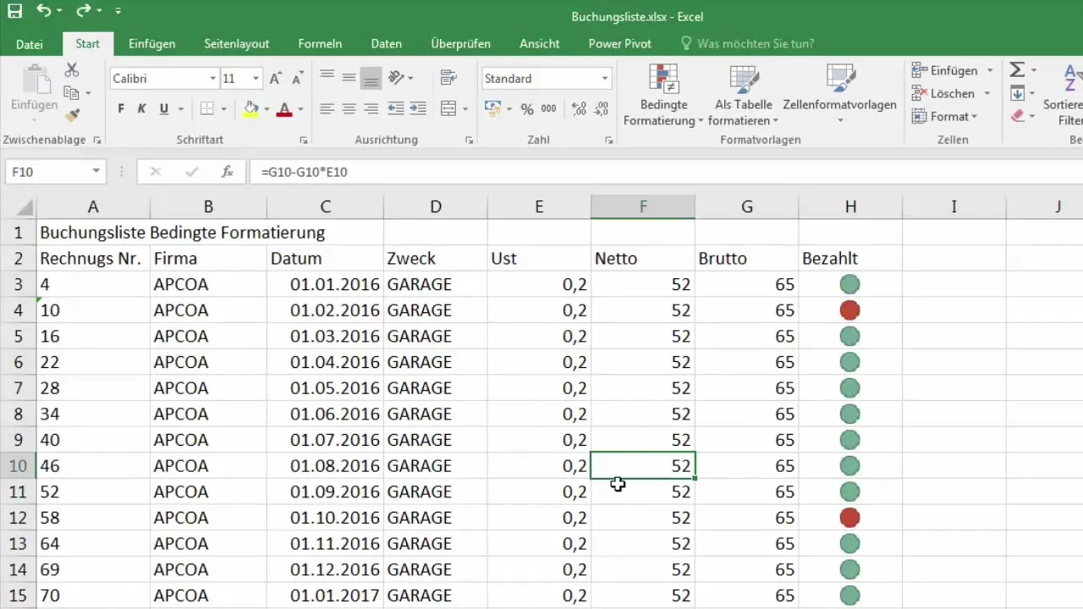This screenshot has height=609, width=1083.
Task: Save the workbook with the disk icon
Action: point(15,12)
